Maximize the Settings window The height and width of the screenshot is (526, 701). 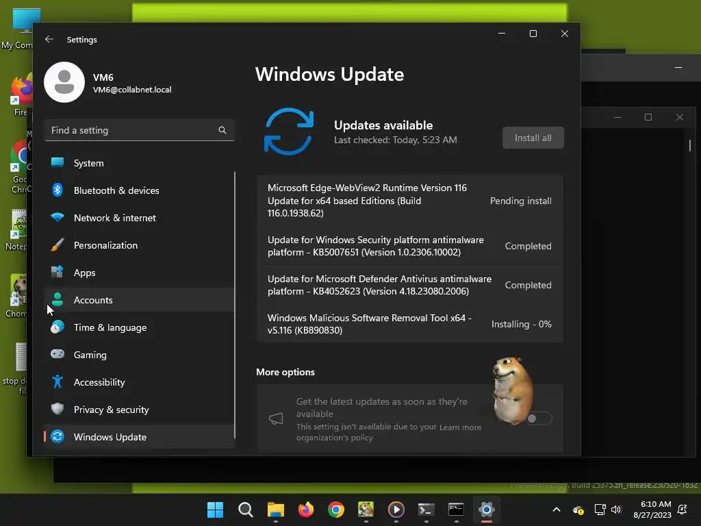(533, 34)
